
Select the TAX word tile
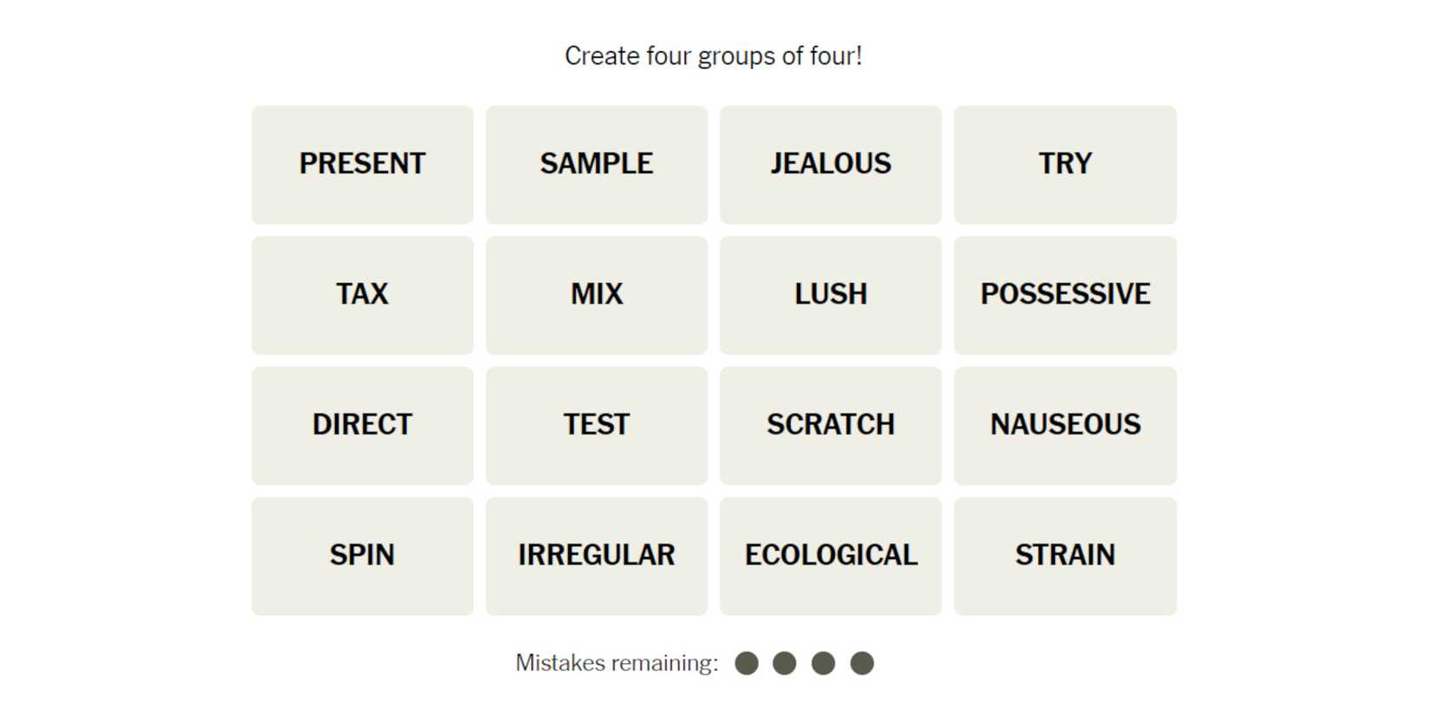tap(362, 295)
